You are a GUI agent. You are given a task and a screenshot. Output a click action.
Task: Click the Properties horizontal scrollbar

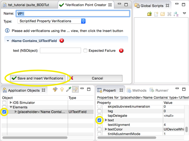[x=127, y=138]
